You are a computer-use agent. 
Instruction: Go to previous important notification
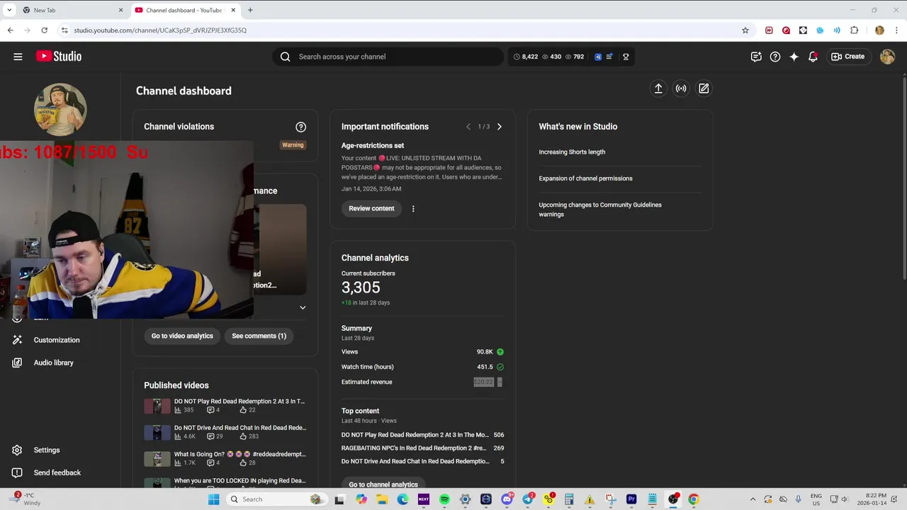click(x=468, y=127)
